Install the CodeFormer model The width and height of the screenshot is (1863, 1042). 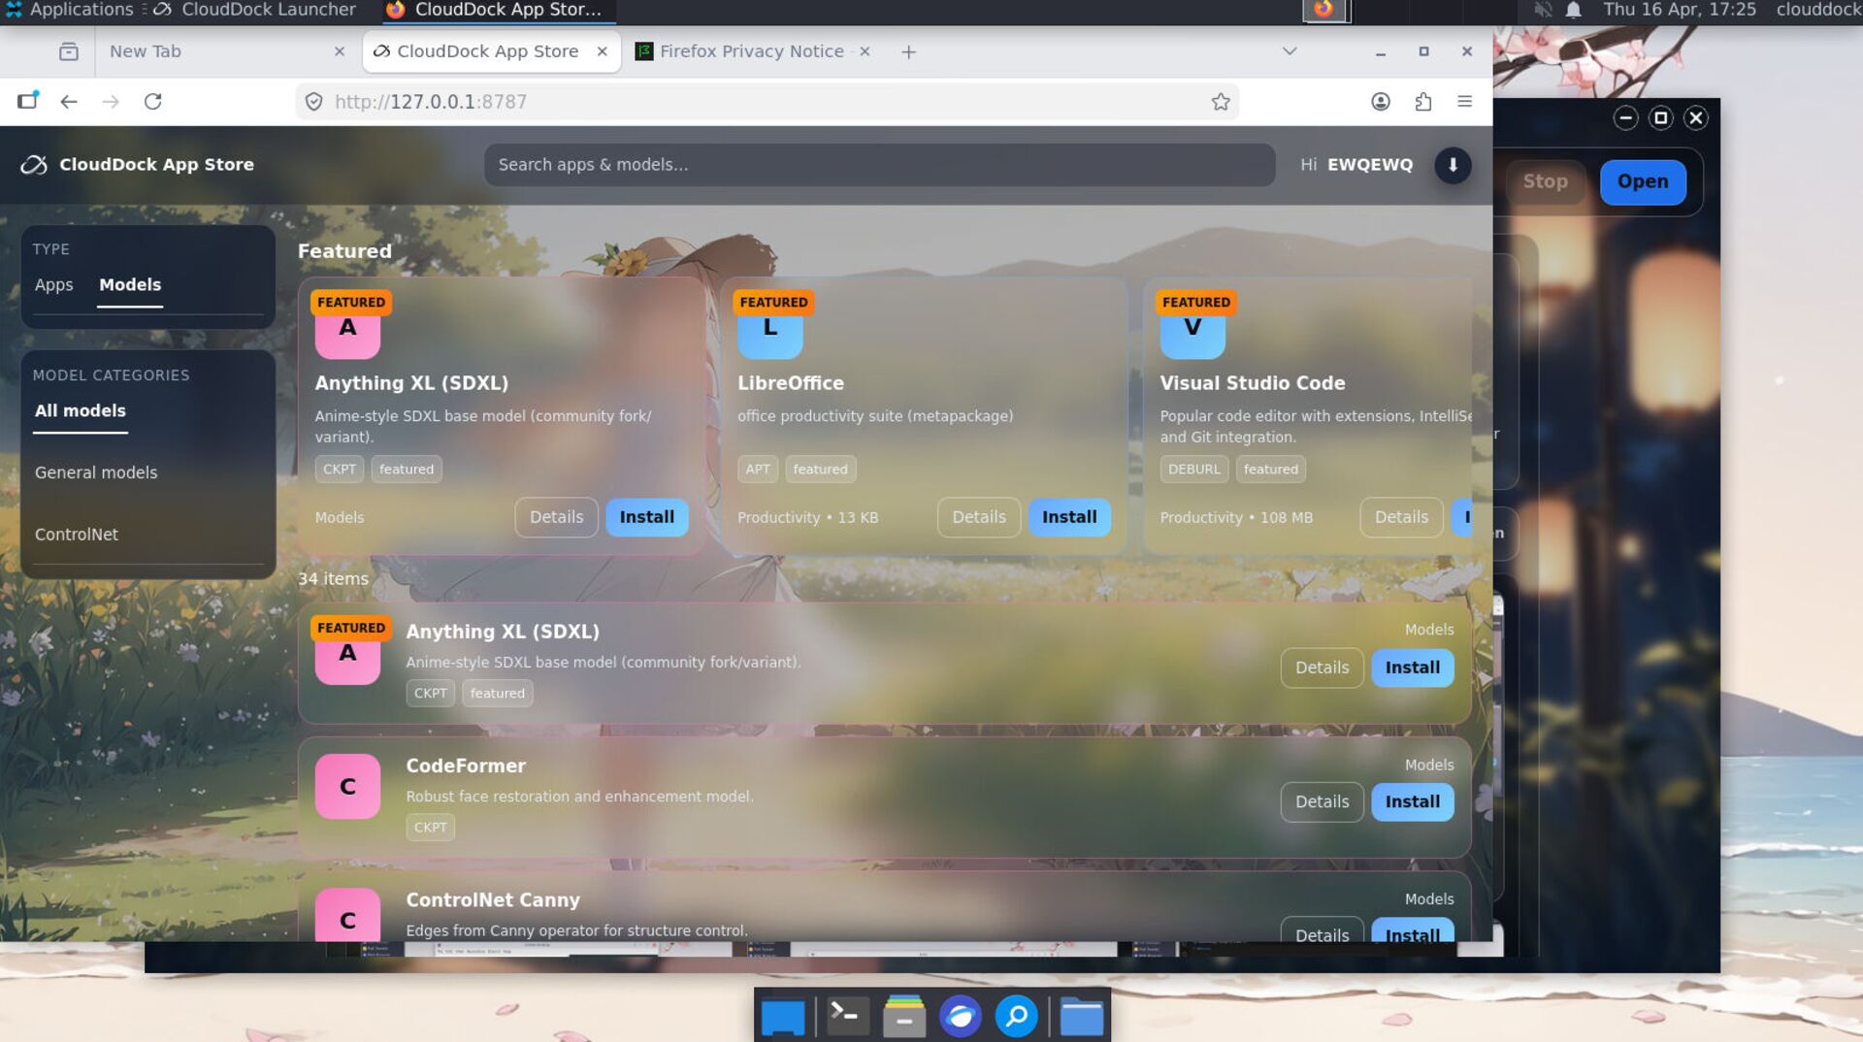(x=1412, y=802)
